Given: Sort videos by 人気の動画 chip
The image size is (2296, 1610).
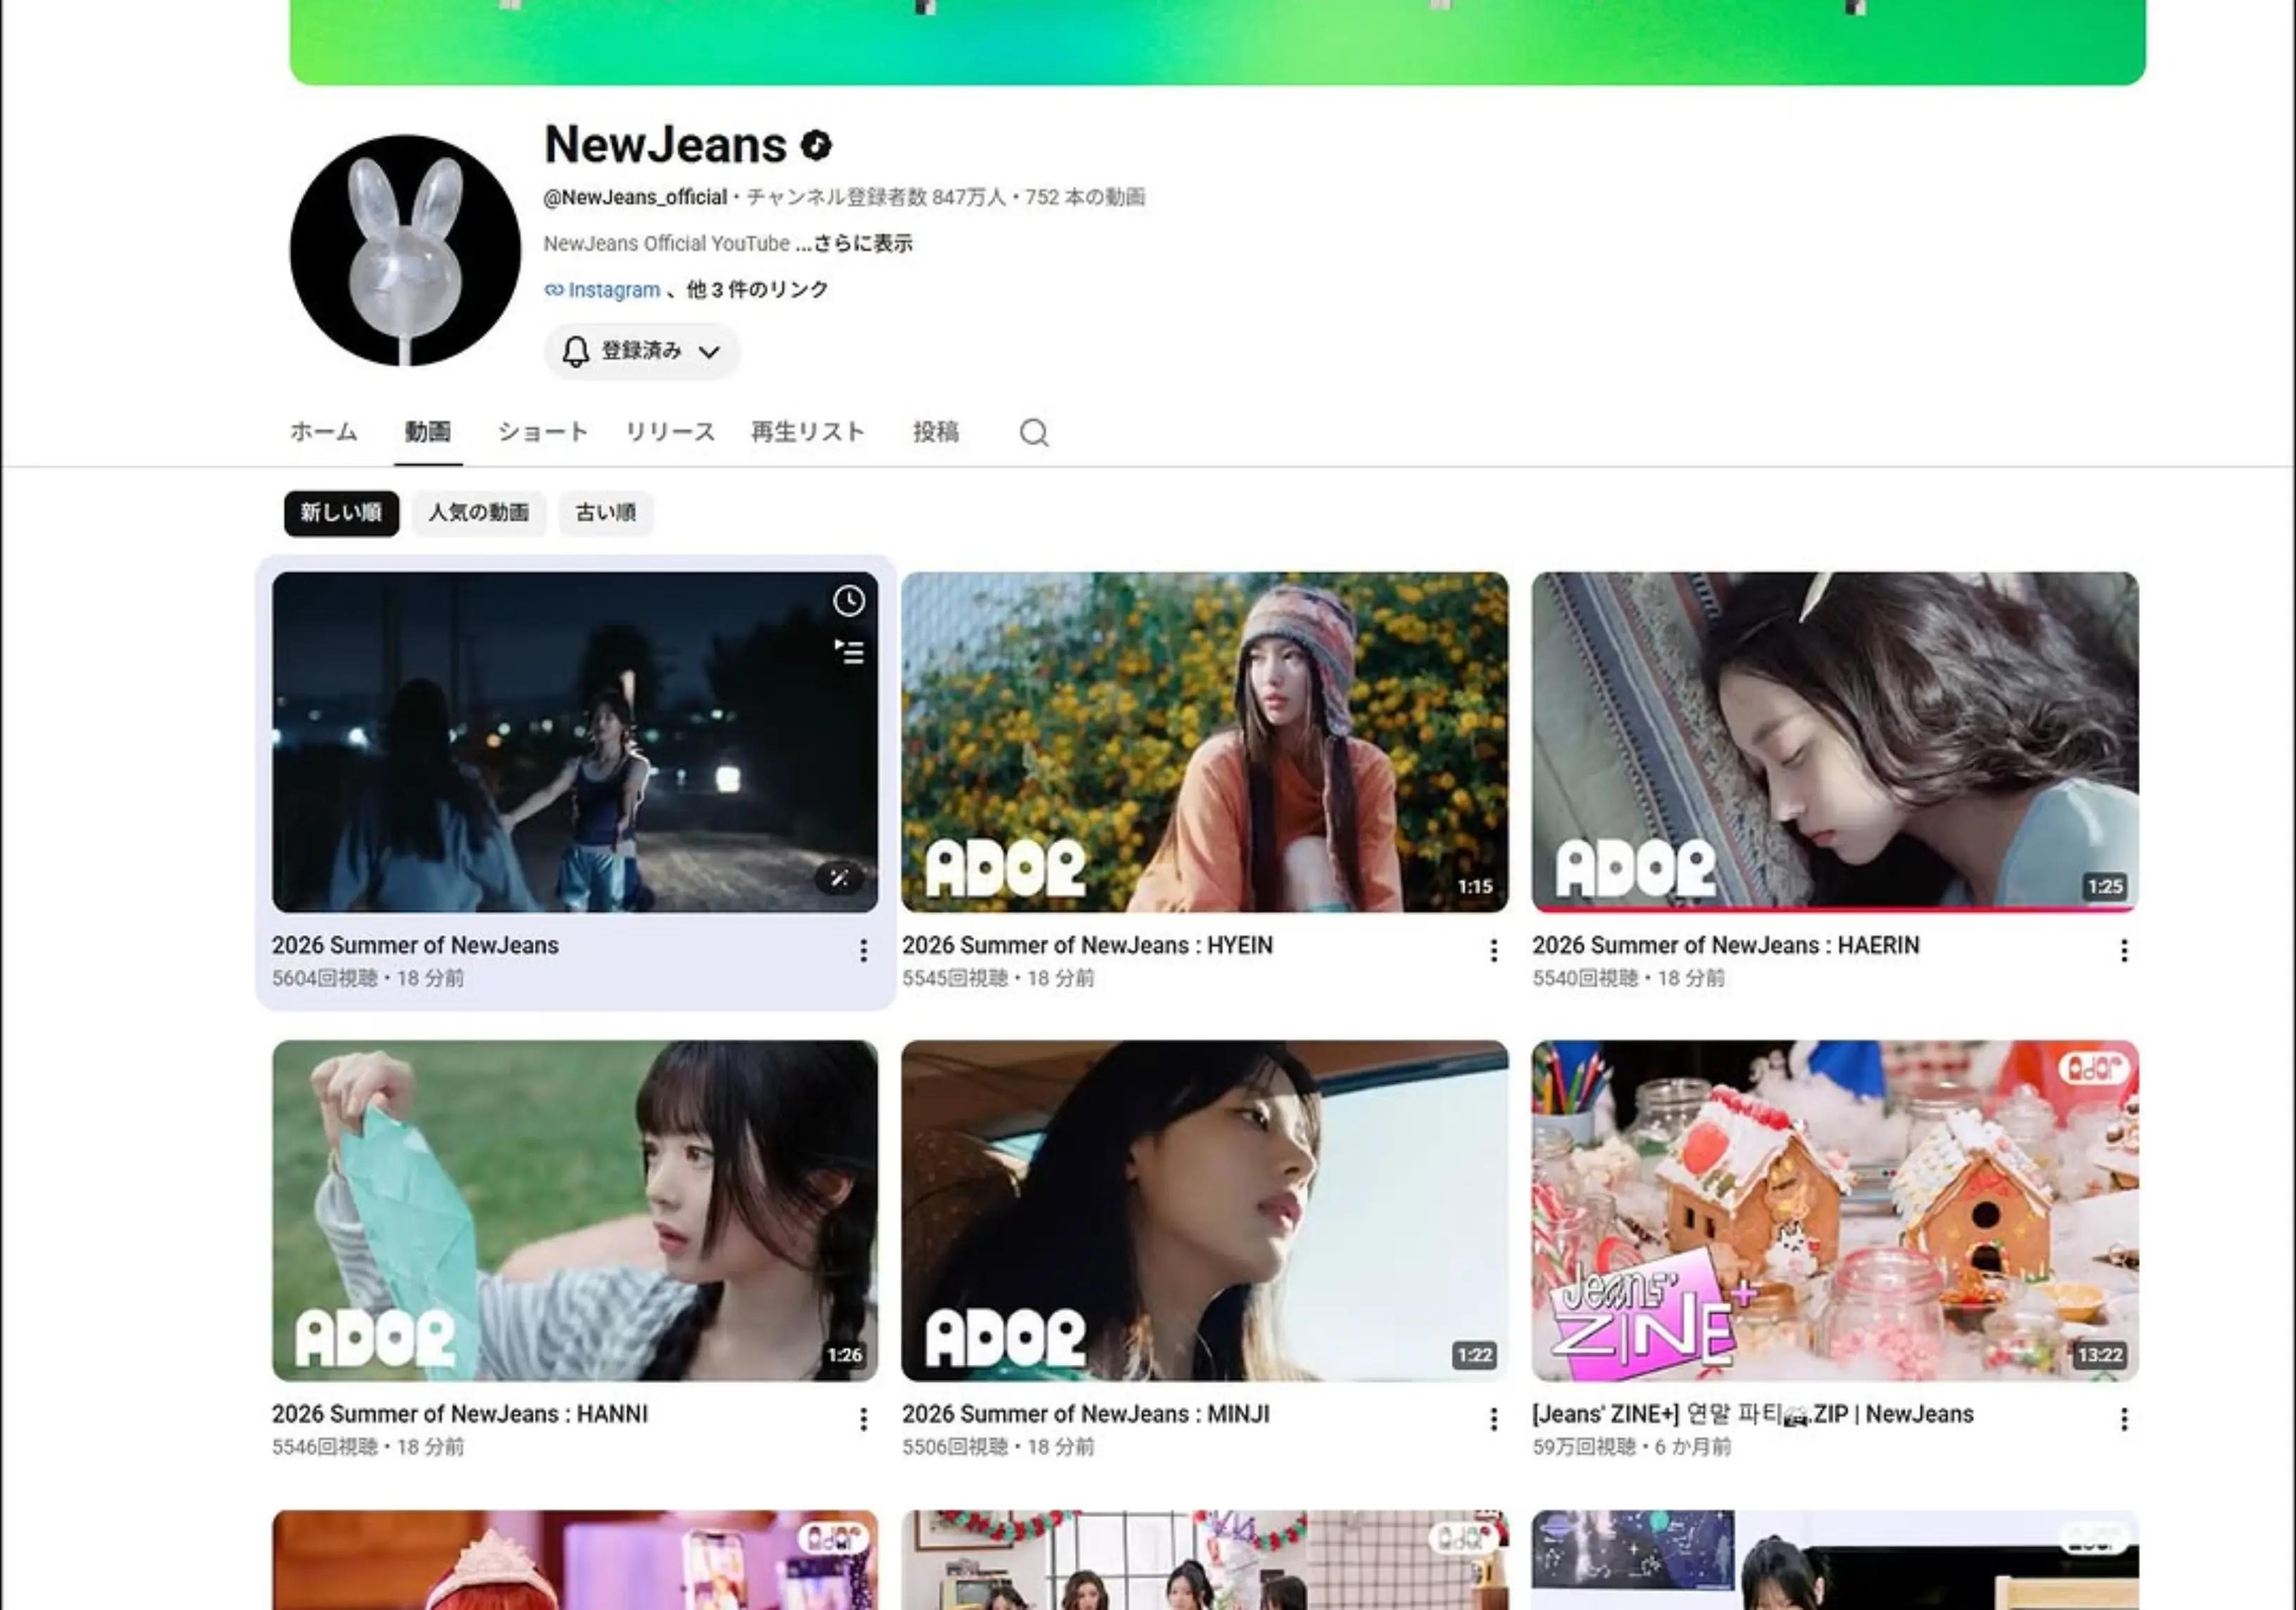Looking at the screenshot, I should (x=479, y=513).
